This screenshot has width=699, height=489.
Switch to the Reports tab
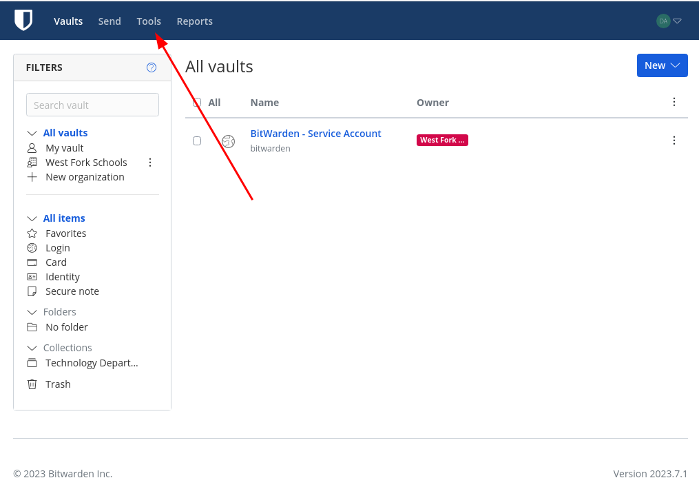(195, 21)
